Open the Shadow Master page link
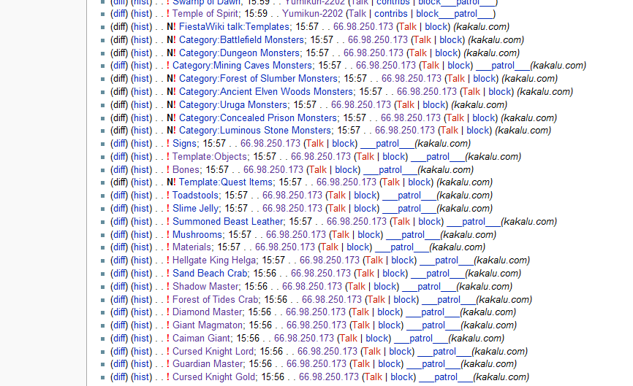The image size is (633, 386). pyautogui.click(x=205, y=287)
